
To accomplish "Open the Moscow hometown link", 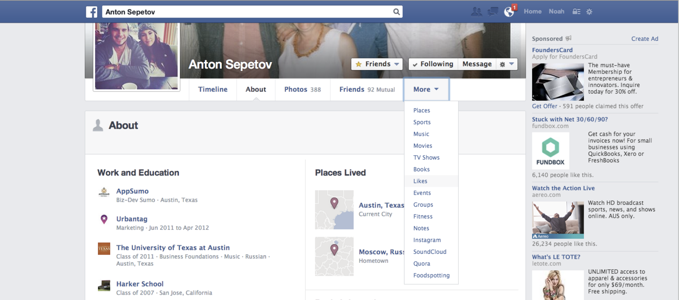I will point(381,252).
